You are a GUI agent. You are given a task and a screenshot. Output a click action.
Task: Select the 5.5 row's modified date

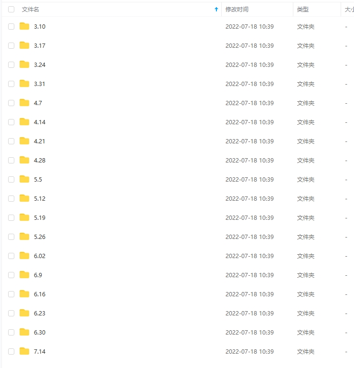coord(249,180)
